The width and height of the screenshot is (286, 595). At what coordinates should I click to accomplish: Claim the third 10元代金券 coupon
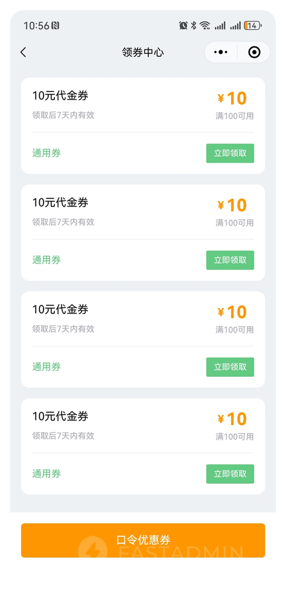[231, 367]
